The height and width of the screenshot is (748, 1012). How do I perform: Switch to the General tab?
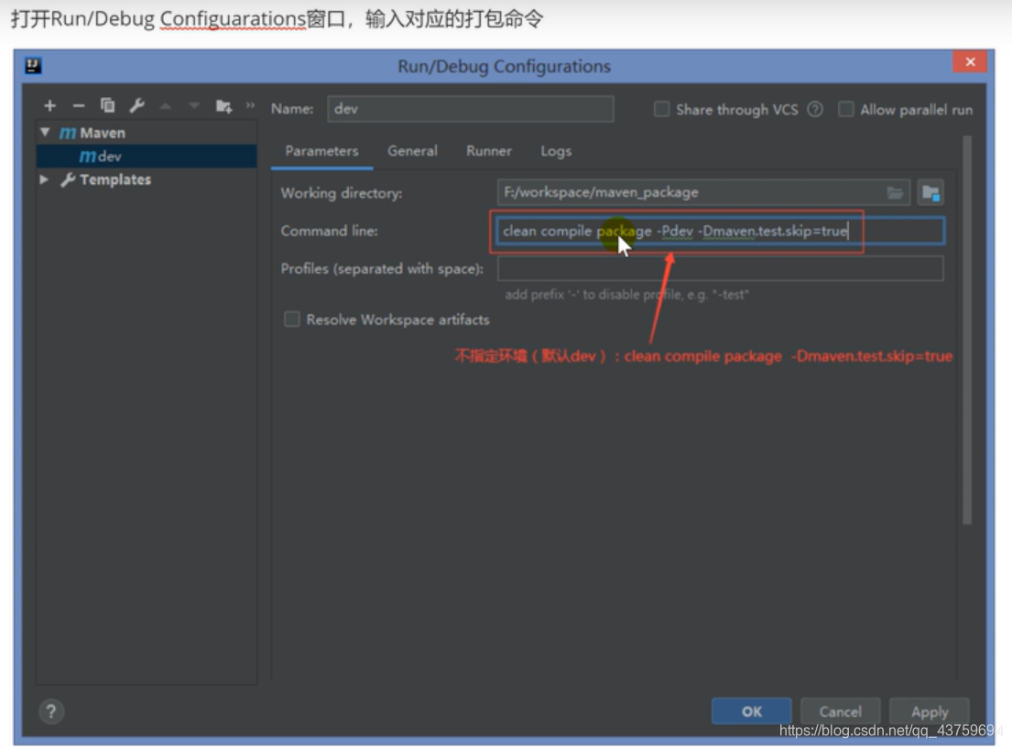pyautogui.click(x=412, y=151)
